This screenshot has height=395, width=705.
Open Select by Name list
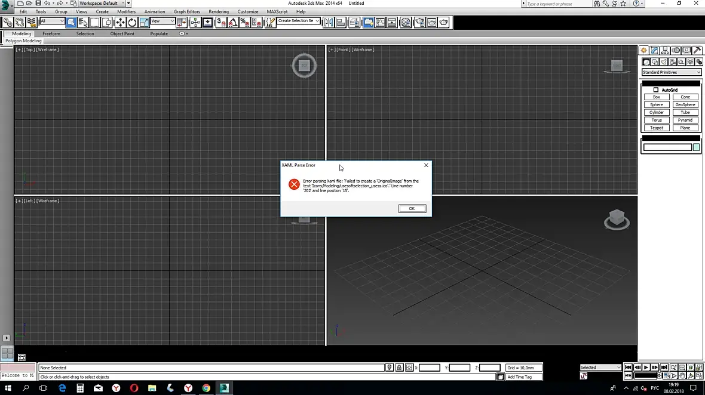[83, 23]
